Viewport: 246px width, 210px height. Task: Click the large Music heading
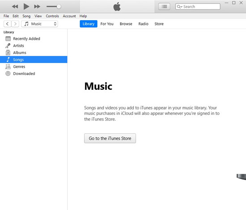98,86
